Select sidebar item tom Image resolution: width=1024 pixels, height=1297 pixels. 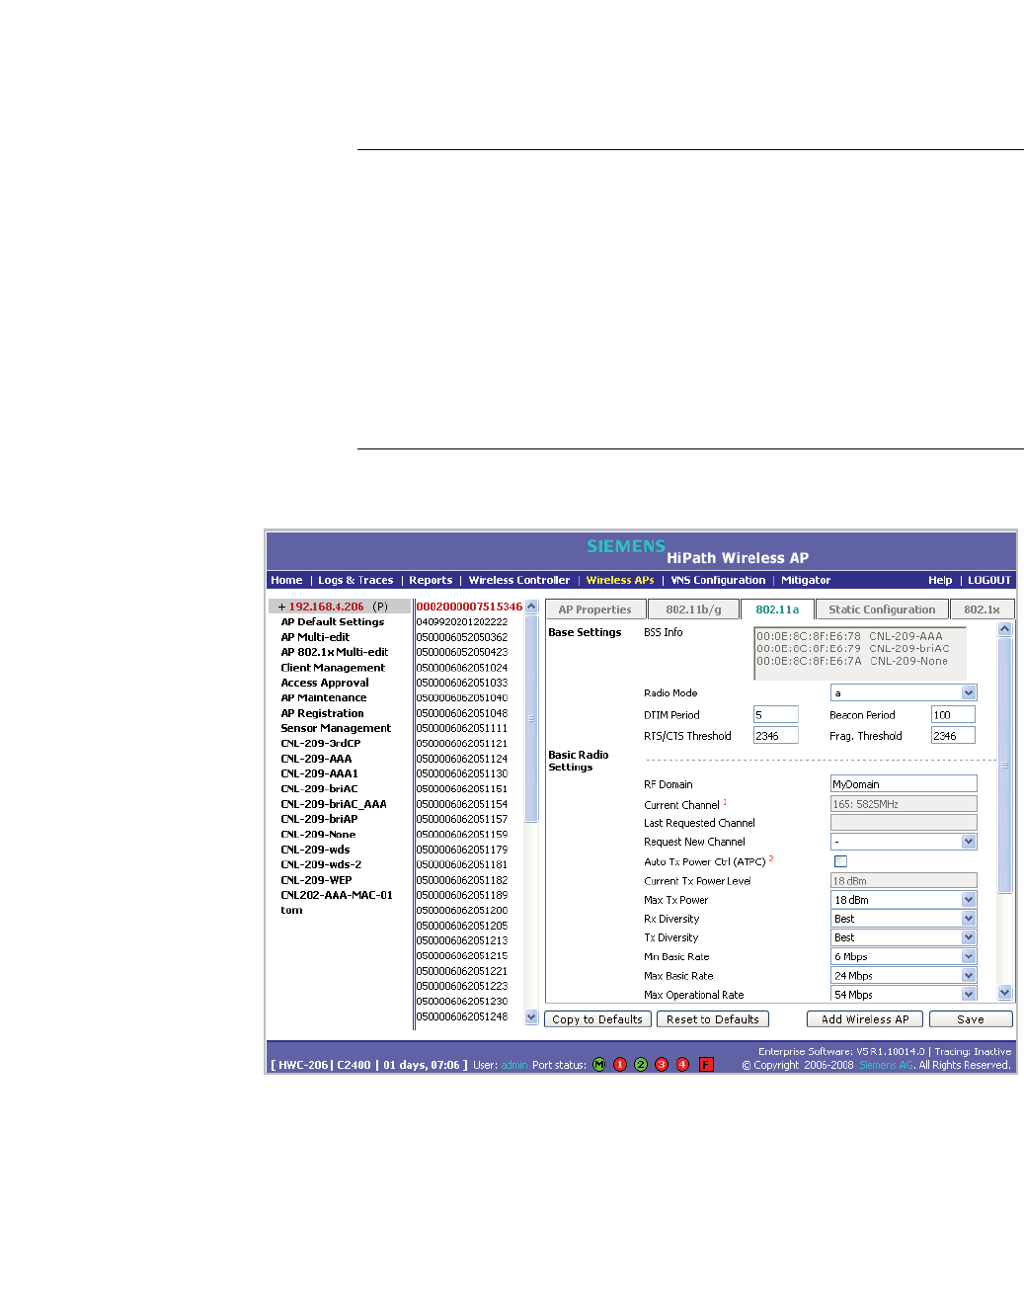[x=291, y=910]
